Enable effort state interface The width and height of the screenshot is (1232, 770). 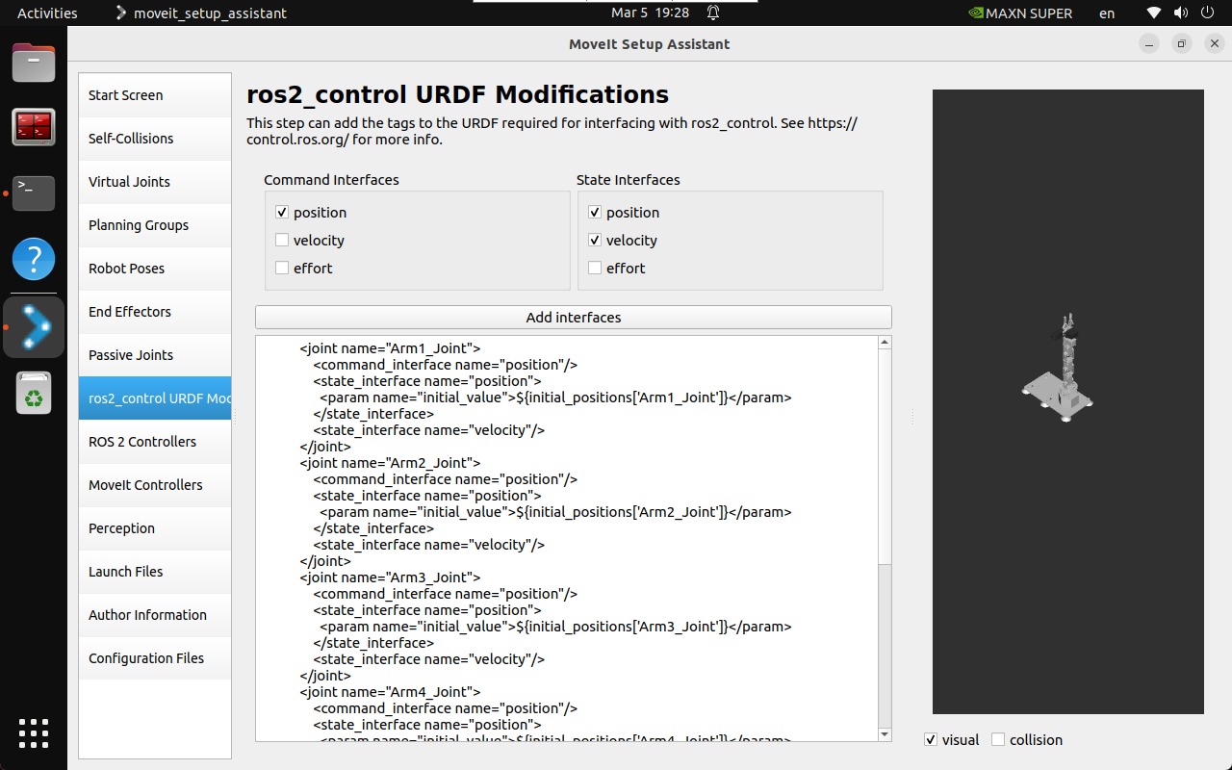(595, 269)
